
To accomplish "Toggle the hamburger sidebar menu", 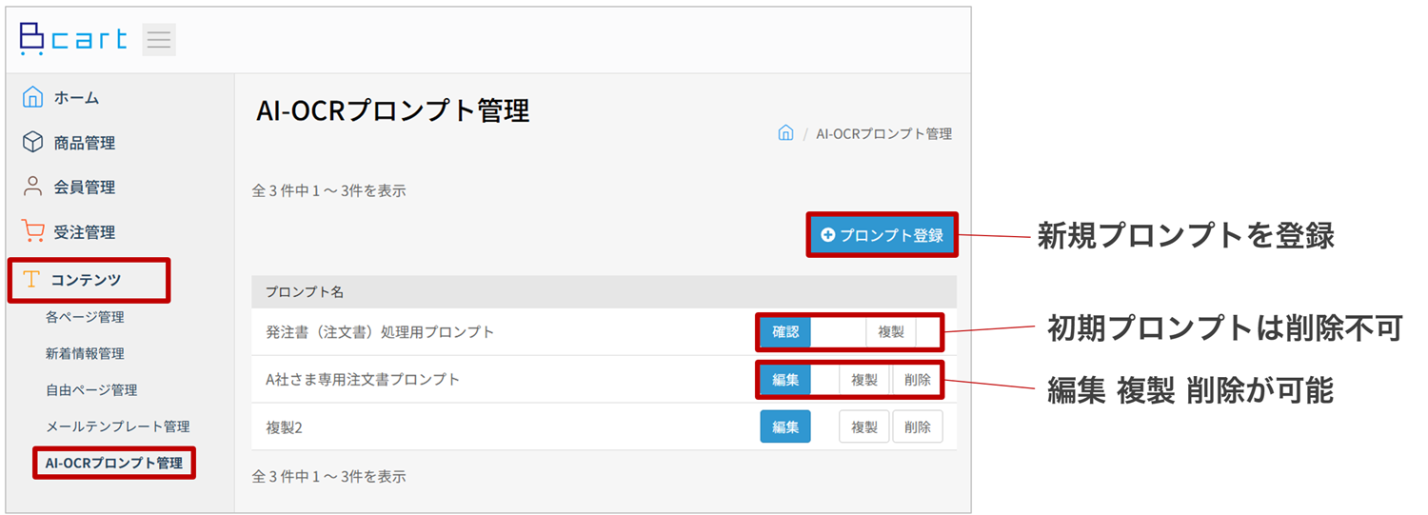I will 159,40.
